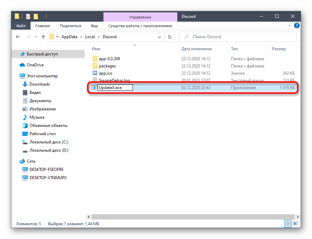The height and width of the screenshot is (239, 312).
Task: Click the Properties icon in quick access toolbar
Action: coord(28,16)
